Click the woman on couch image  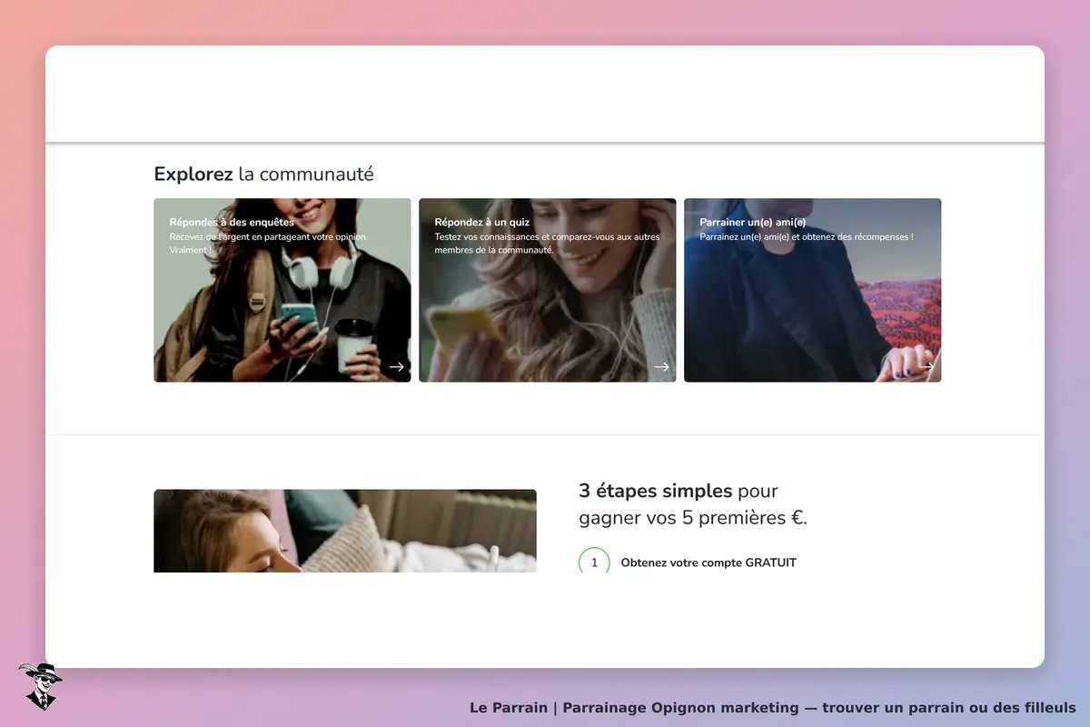pyautogui.click(x=345, y=531)
